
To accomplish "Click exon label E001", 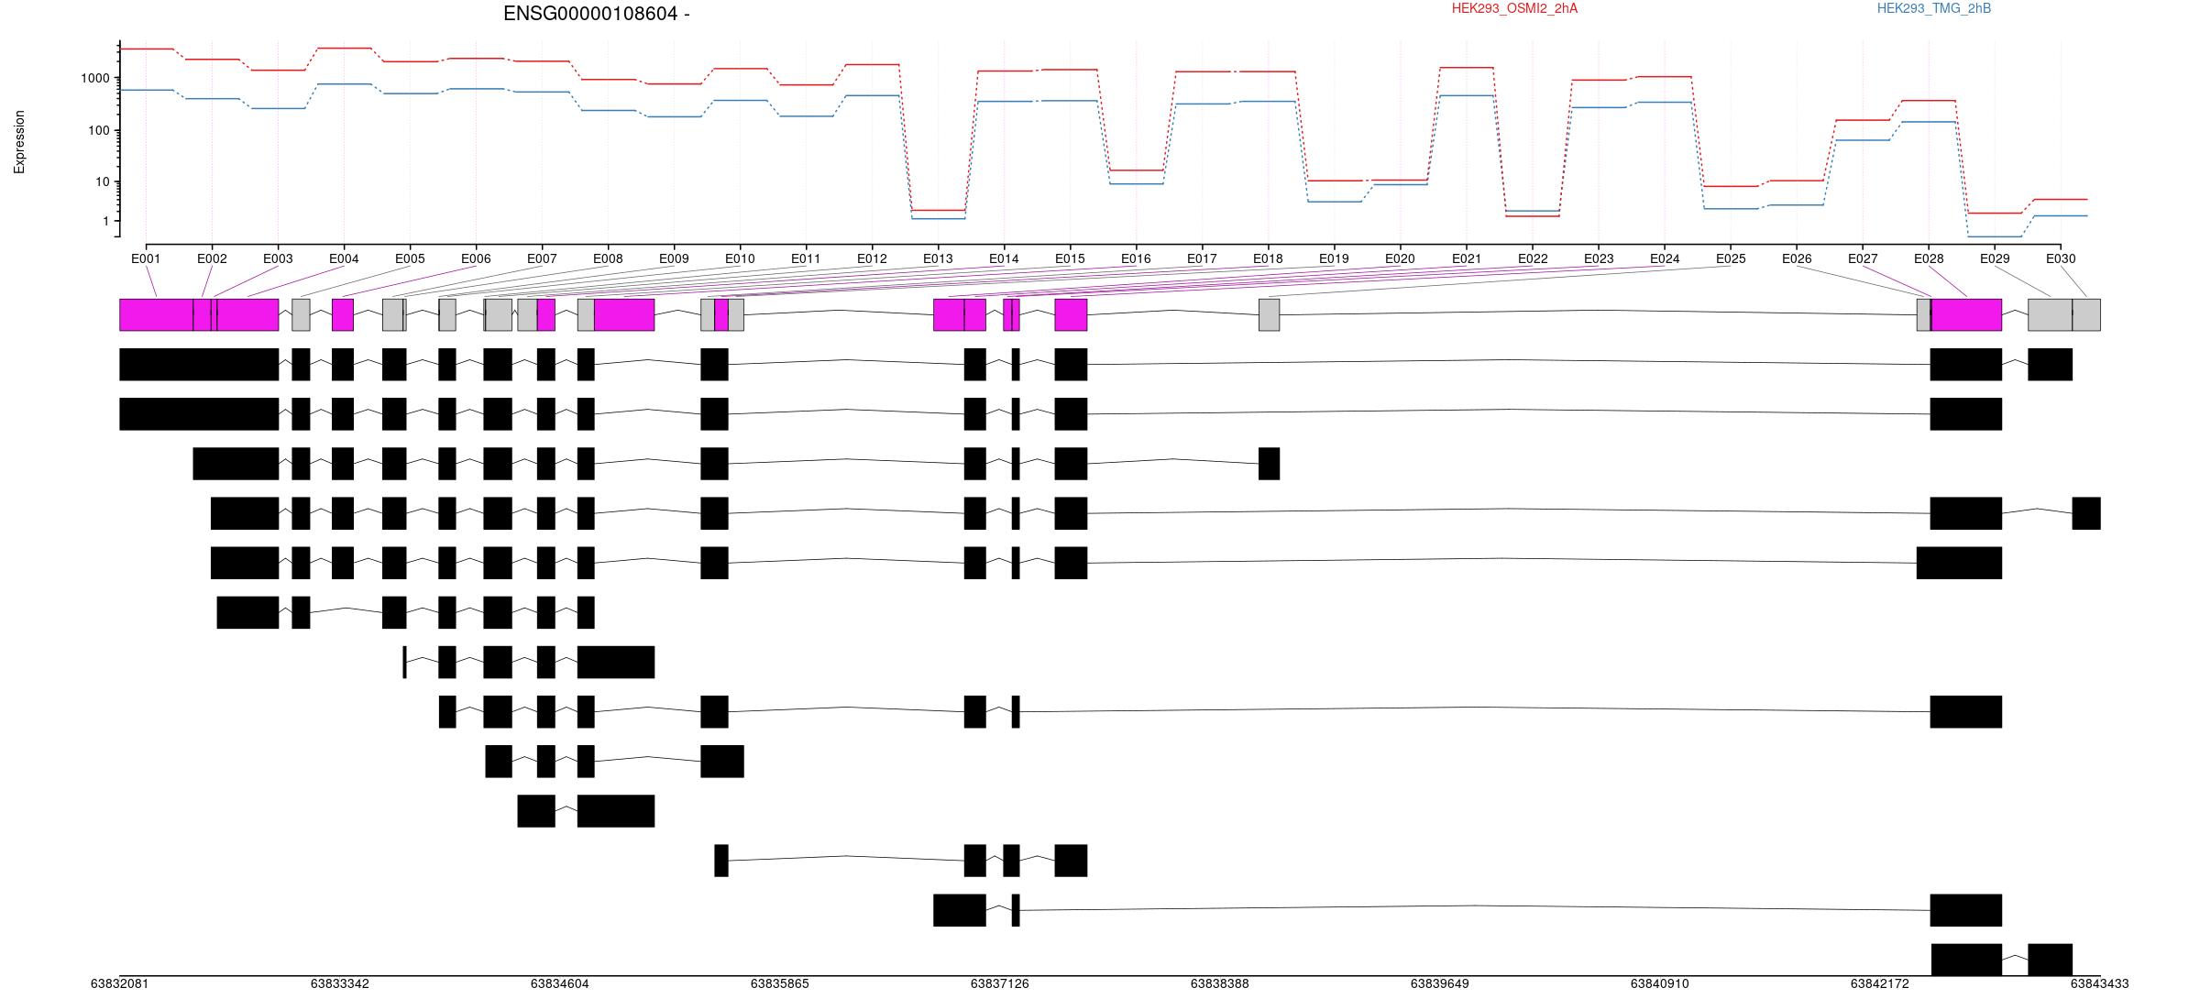I will click(146, 258).
